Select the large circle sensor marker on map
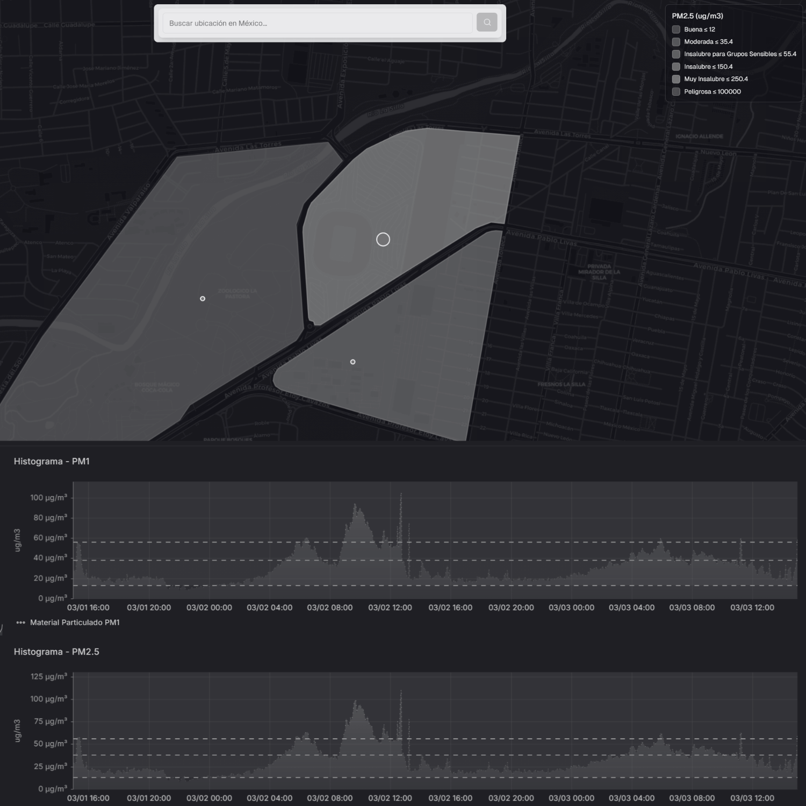This screenshot has width=806, height=806. 383,240
